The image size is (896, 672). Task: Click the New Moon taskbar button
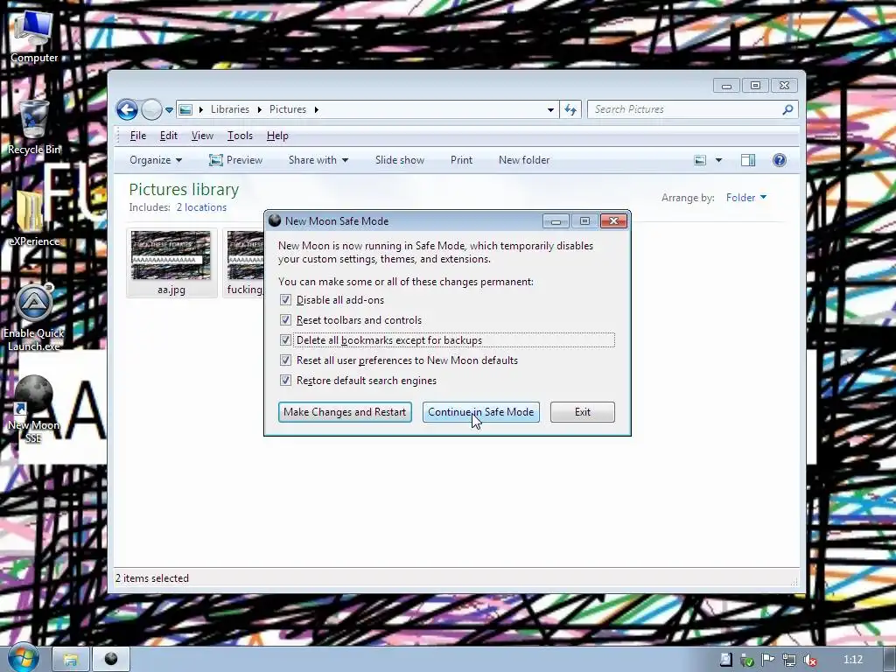(x=111, y=660)
